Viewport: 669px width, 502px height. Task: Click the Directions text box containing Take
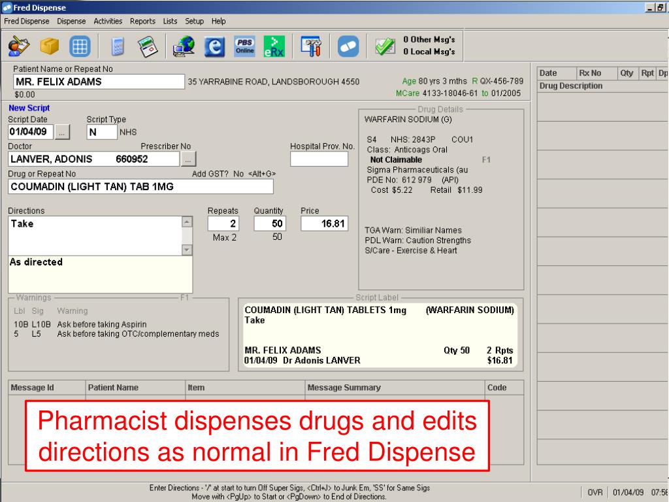click(x=95, y=235)
